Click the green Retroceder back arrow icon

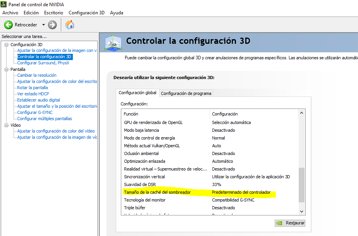tap(9, 25)
